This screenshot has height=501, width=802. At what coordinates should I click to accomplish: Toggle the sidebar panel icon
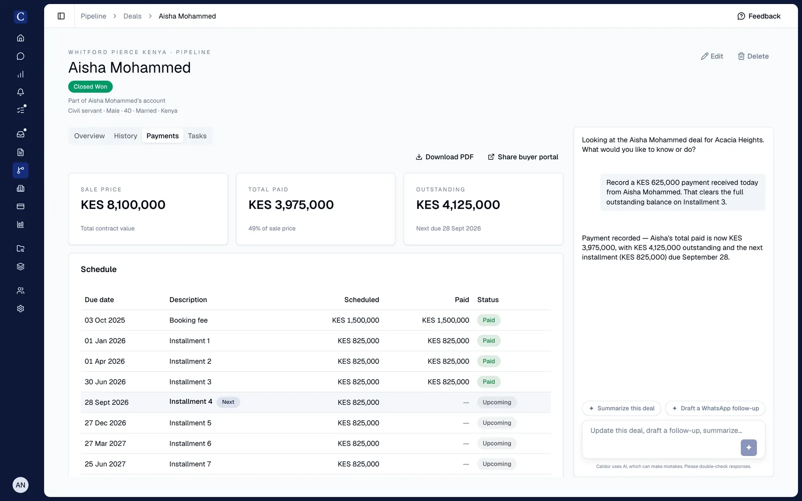click(61, 16)
